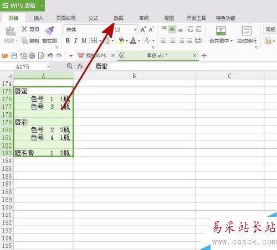Click Merge and Center 合并居中 icon
This screenshot has height=250, width=277.
(x=221, y=30)
